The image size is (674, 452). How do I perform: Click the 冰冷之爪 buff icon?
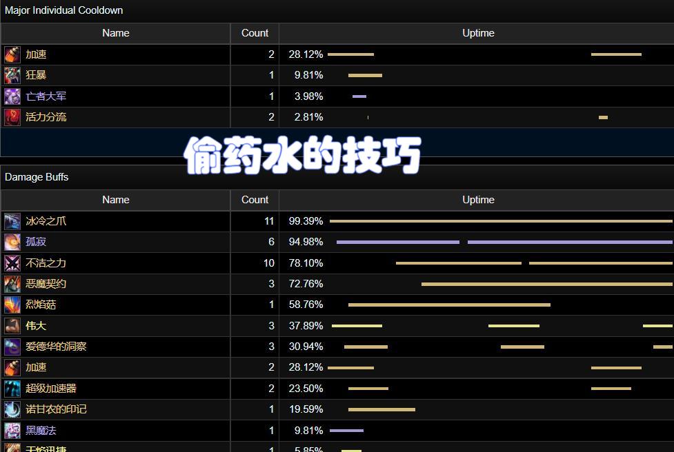pos(12,221)
